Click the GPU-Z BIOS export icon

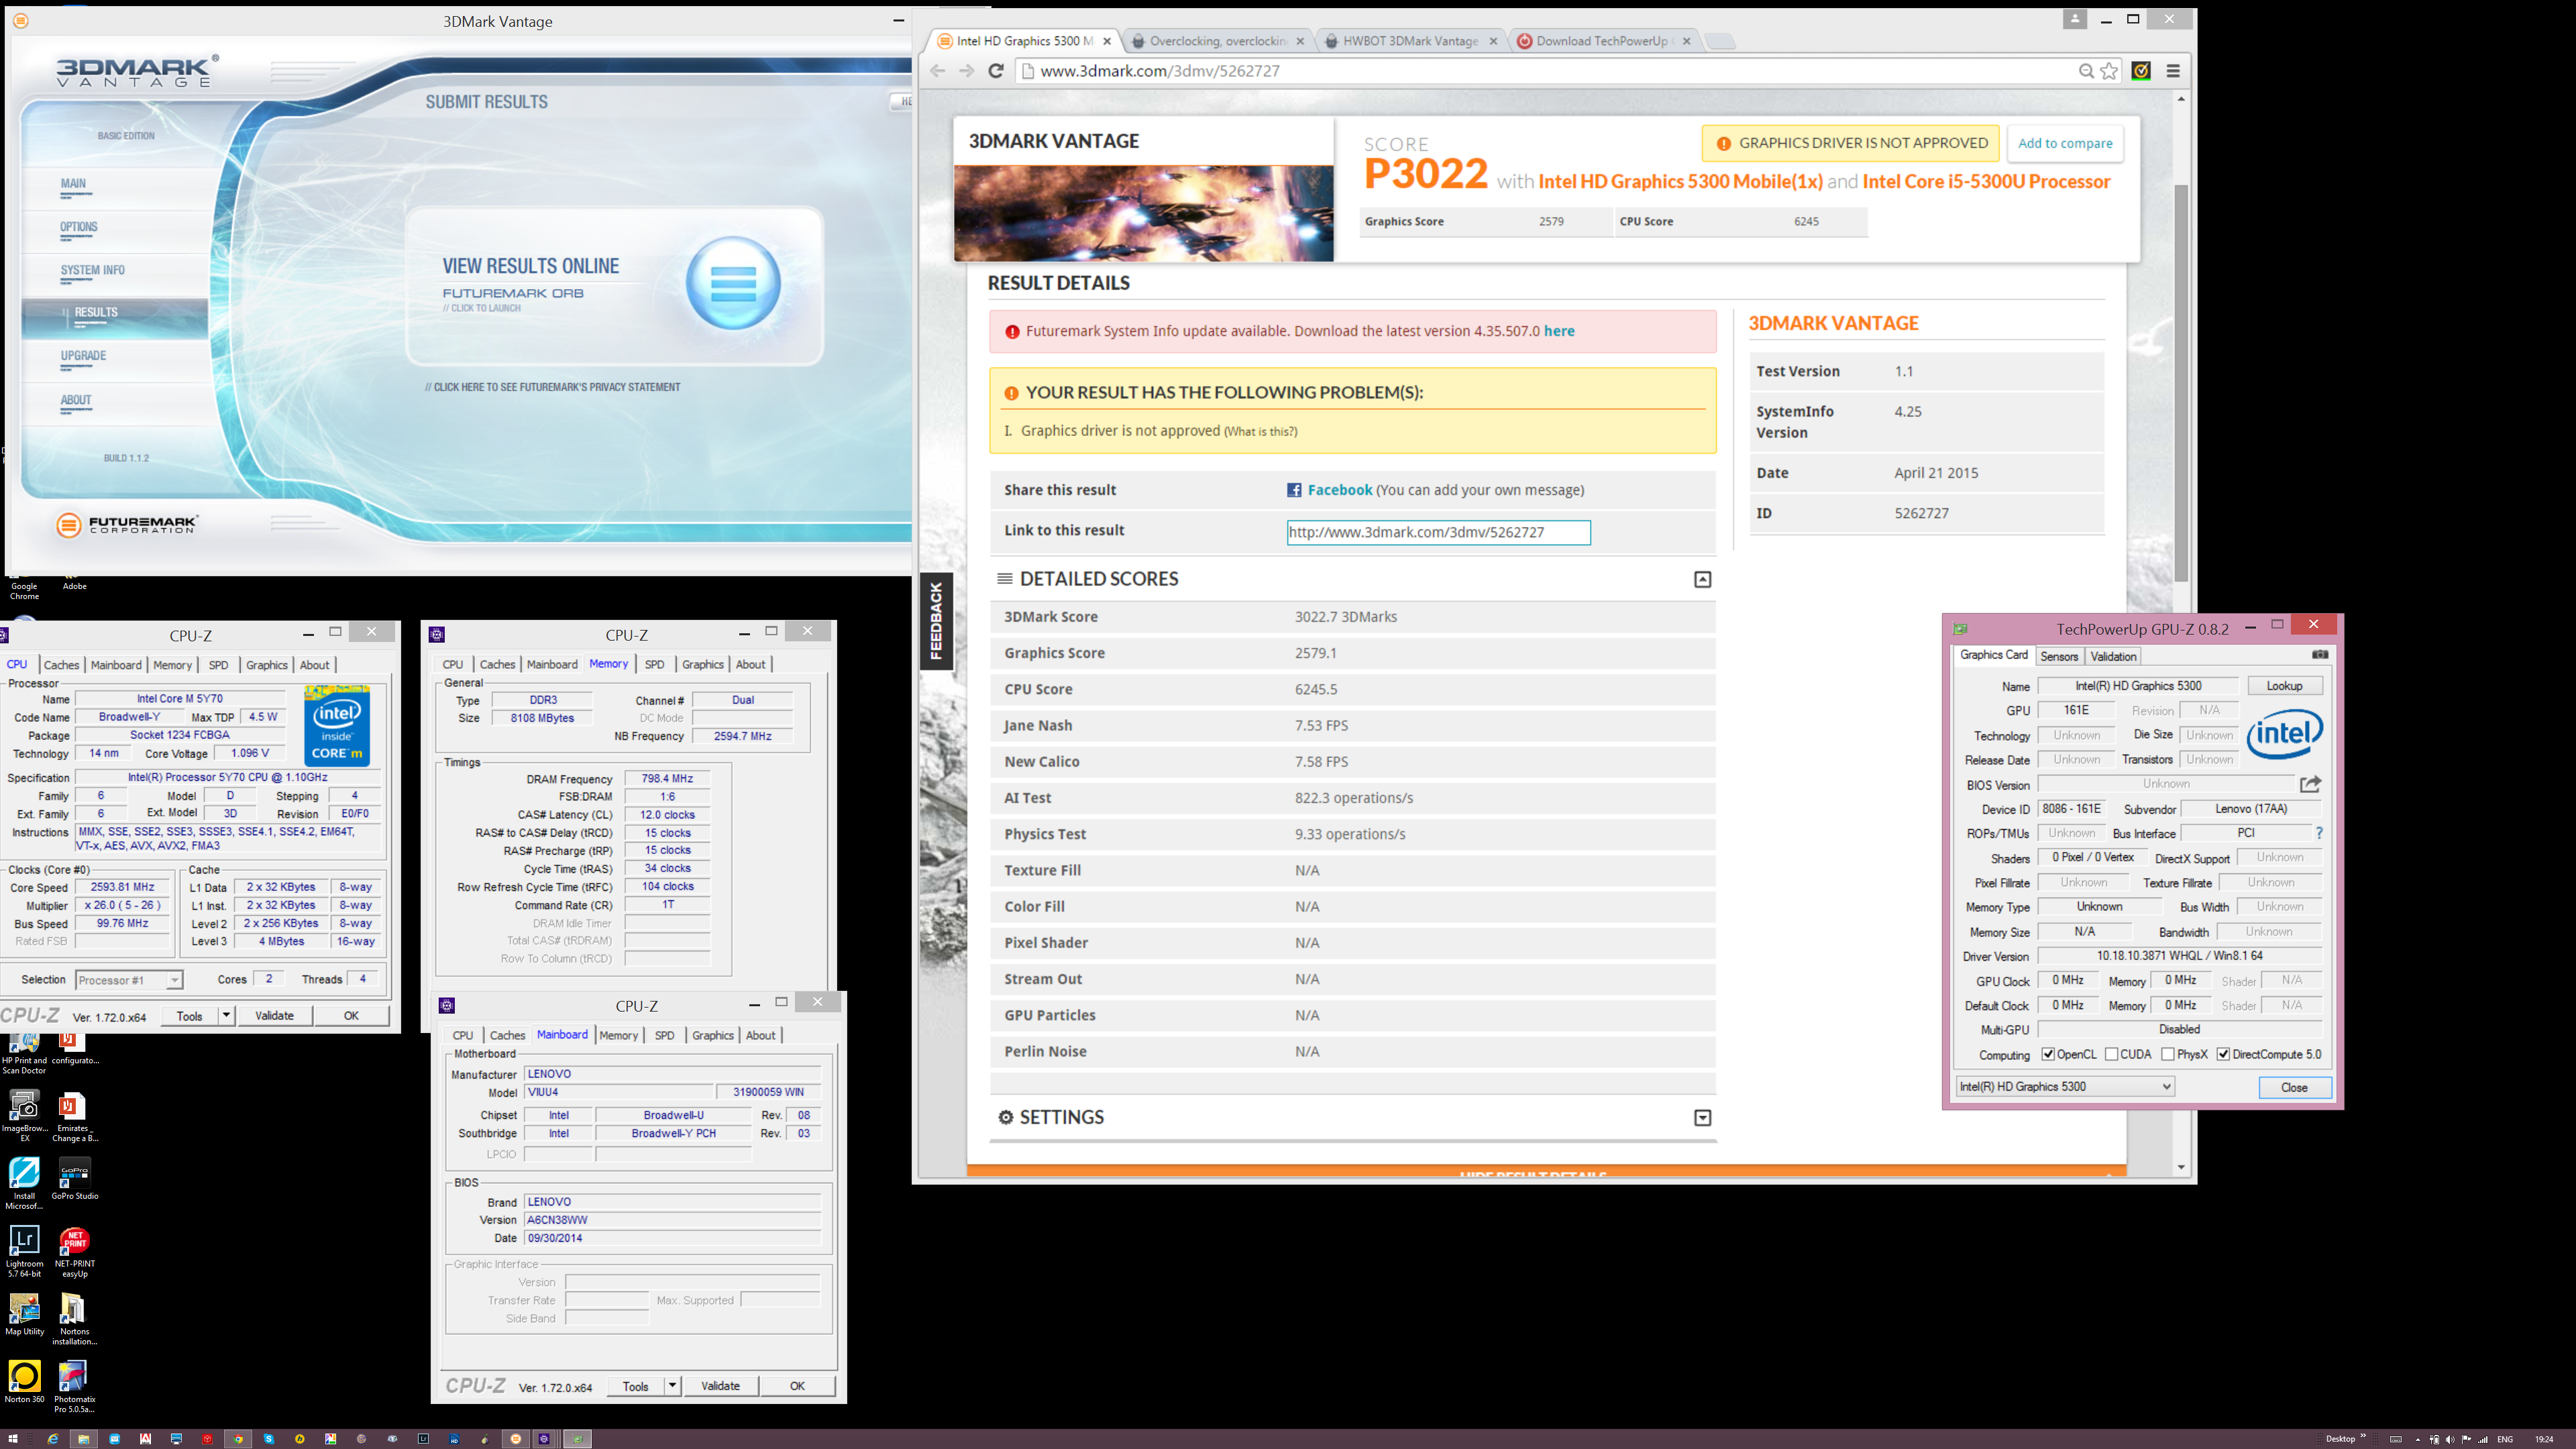point(2310,784)
